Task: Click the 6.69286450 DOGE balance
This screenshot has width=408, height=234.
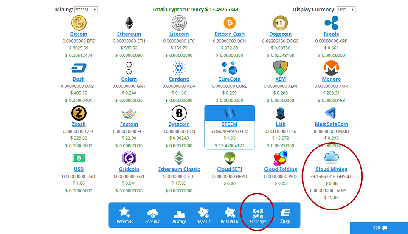Action: click(x=281, y=41)
